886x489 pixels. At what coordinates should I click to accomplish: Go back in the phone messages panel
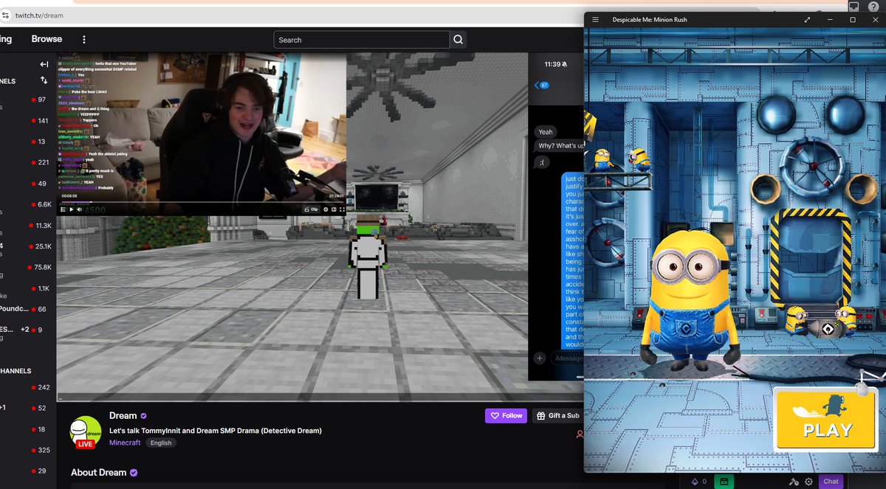pos(537,86)
